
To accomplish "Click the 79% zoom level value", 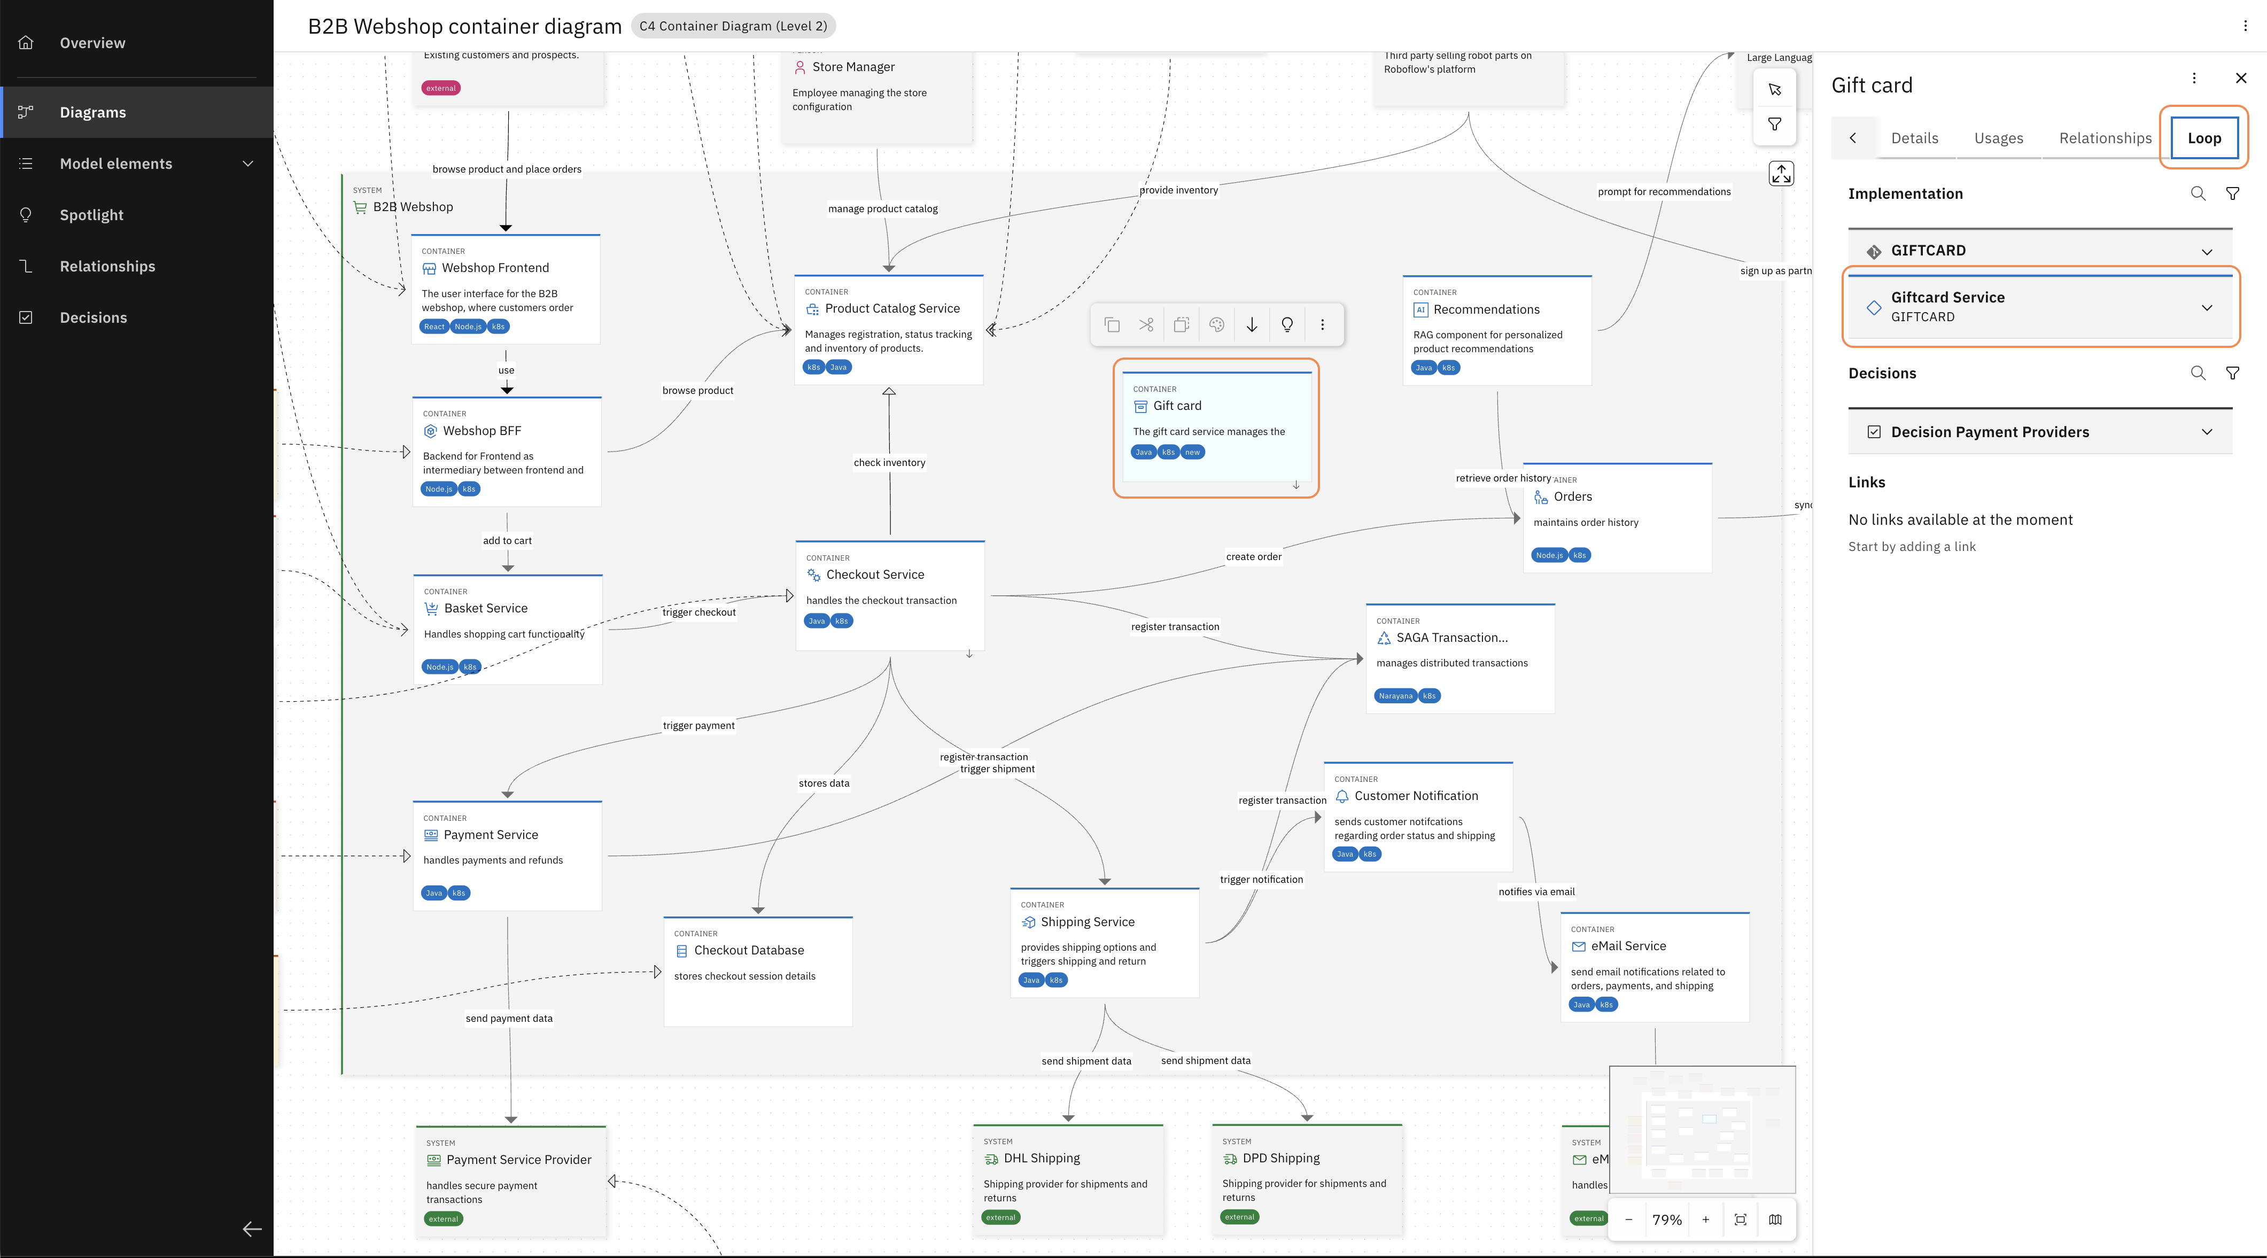I will pyautogui.click(x=1666, y=1220).
